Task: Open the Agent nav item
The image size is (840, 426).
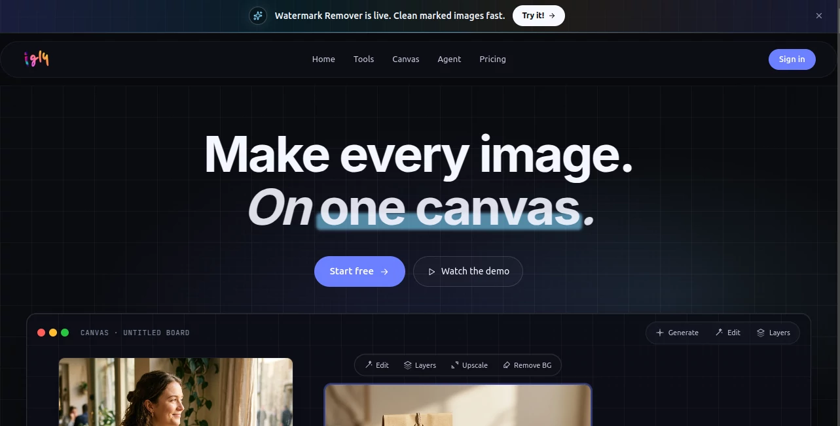Action: (449, 59)
